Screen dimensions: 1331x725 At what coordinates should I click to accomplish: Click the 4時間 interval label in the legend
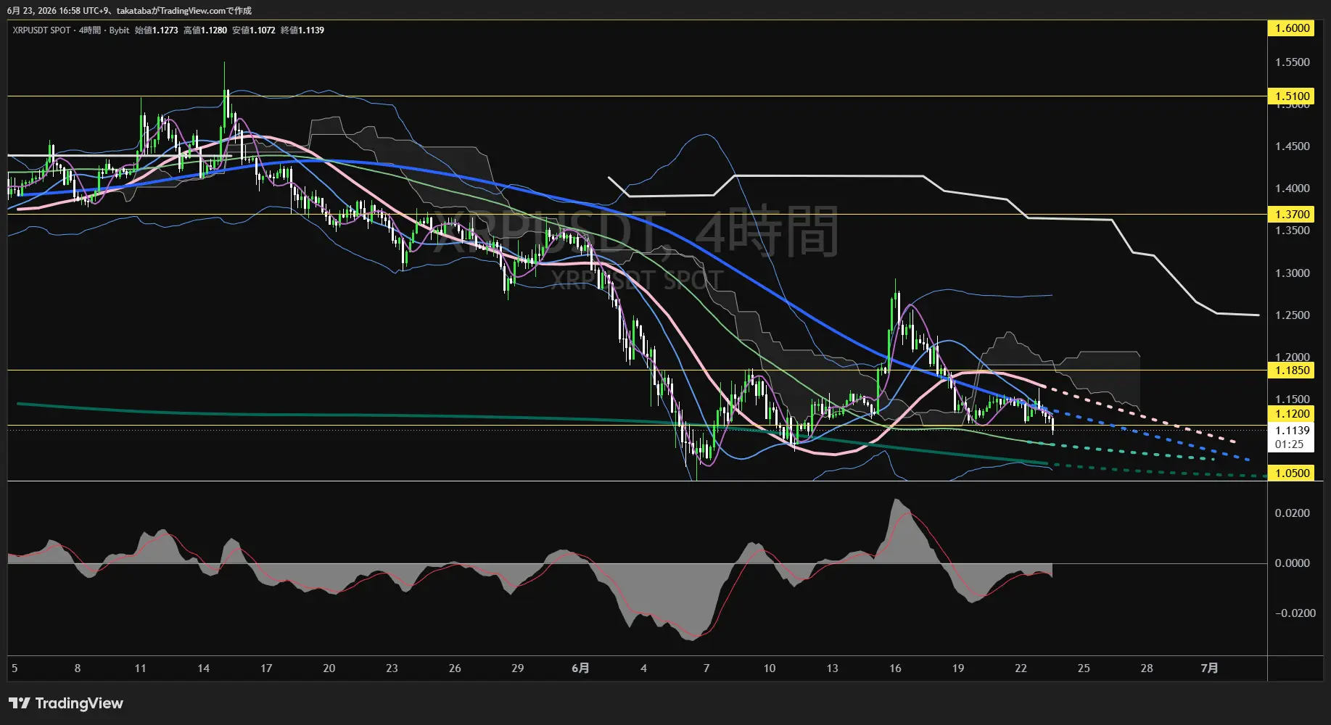tap(90, 30)
